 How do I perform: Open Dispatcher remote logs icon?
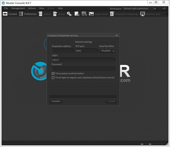[x=112, y=14]
